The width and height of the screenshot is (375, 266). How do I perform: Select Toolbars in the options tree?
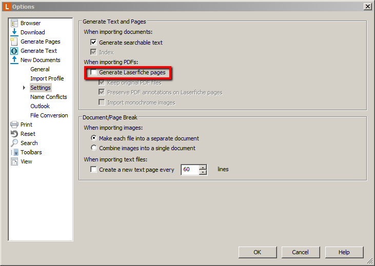31,152
